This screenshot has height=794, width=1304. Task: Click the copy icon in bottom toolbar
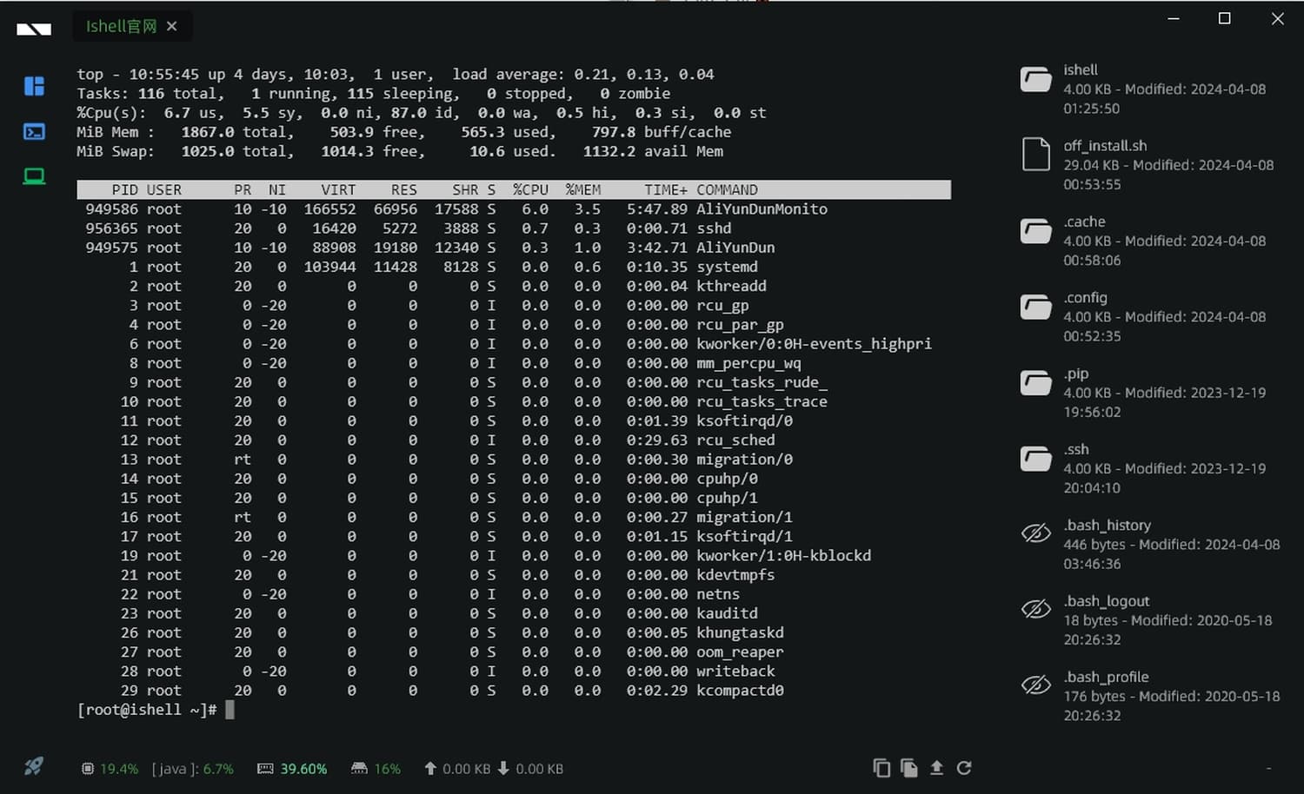881,768
